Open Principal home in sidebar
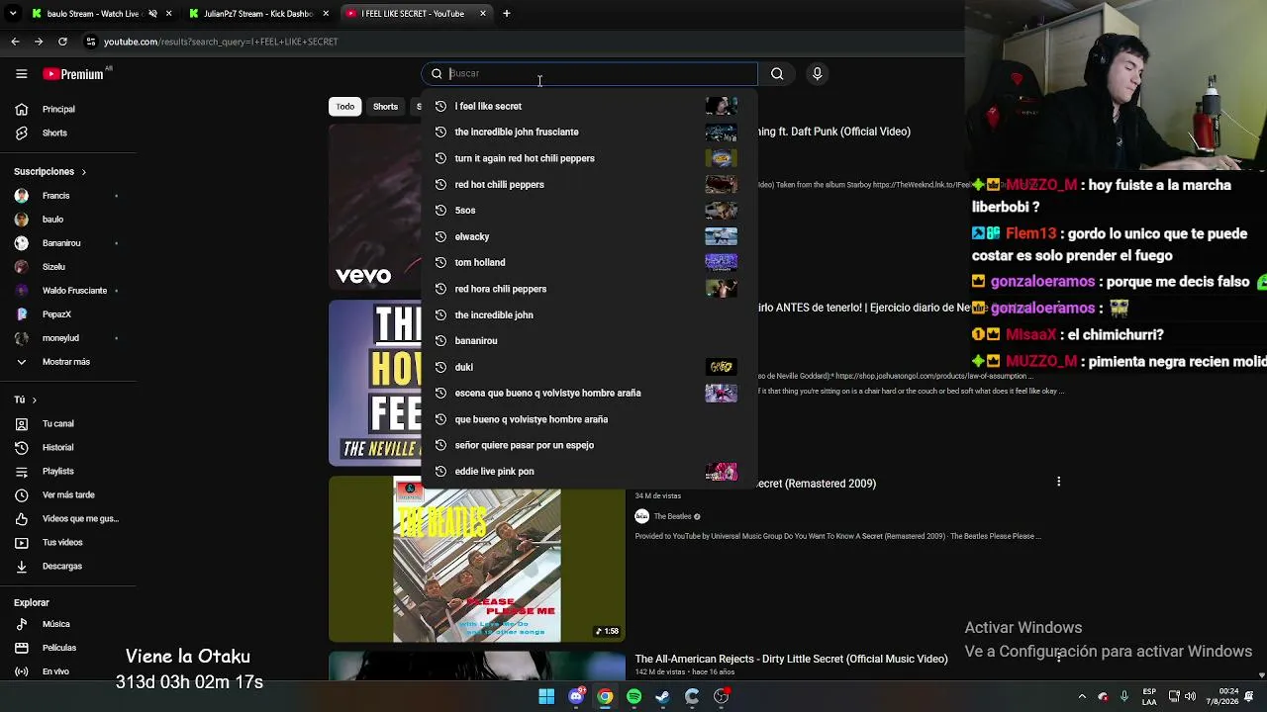The width and height of the screenshot is (1267, 712). [x=59, y=109]
